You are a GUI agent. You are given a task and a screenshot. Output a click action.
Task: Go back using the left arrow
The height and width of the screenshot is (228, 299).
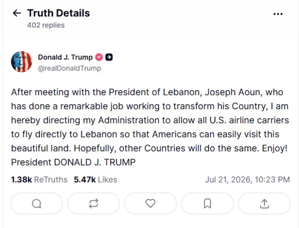[17, 13]
